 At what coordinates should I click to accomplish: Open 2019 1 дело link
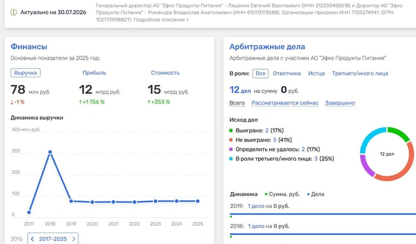(x=256, y=206)
